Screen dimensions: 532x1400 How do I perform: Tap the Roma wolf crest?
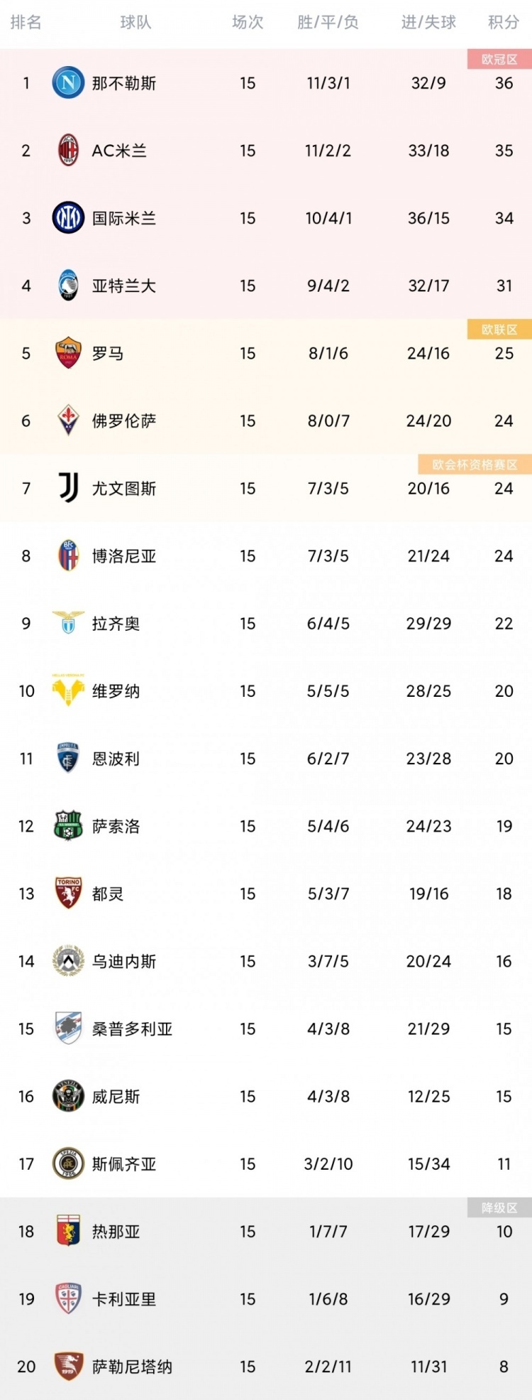68,353
